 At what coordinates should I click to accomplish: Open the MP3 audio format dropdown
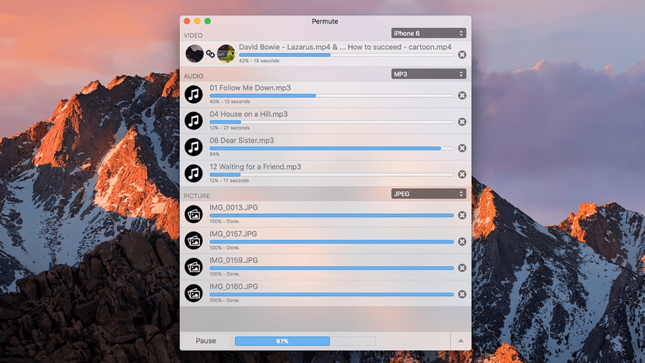click(x=429, y=74)
